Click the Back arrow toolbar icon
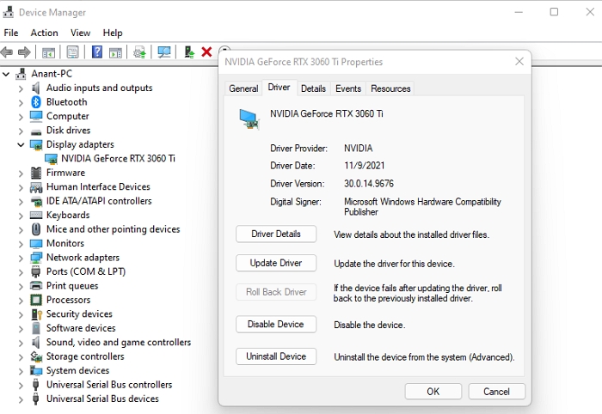 click(x=7, y=52)
